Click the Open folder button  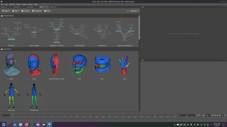(15, 11)
